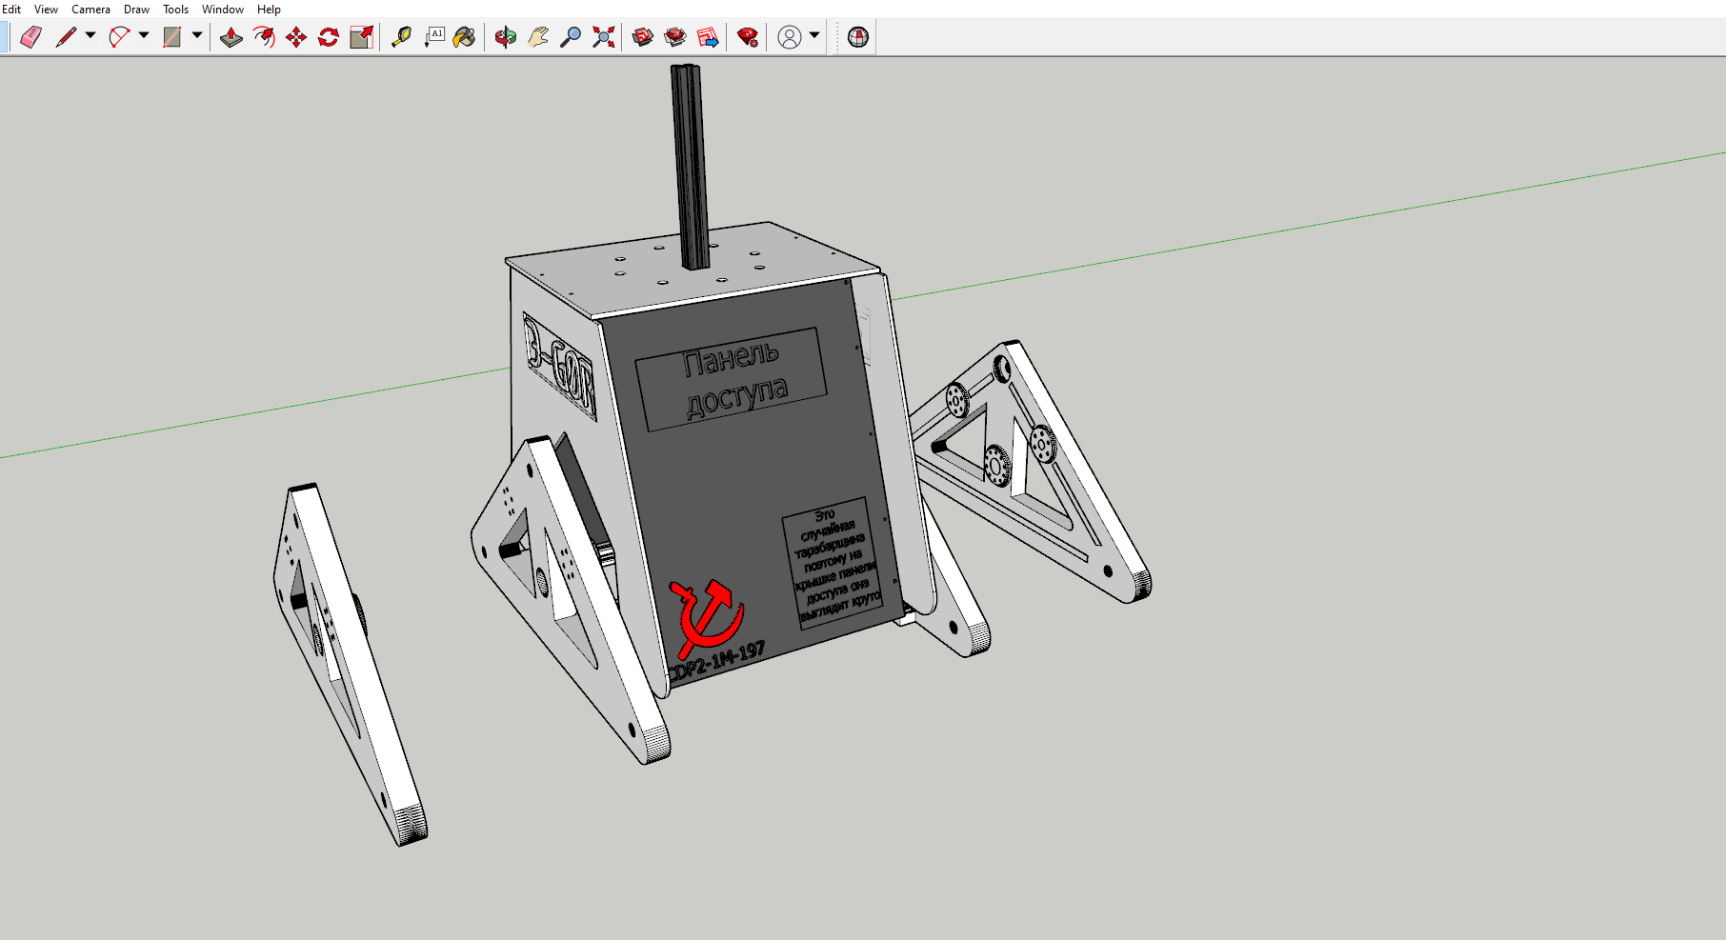Click Send to LayOut icon
The image size is (1726, 940).
pyautogui.click(x=708, y=37)
